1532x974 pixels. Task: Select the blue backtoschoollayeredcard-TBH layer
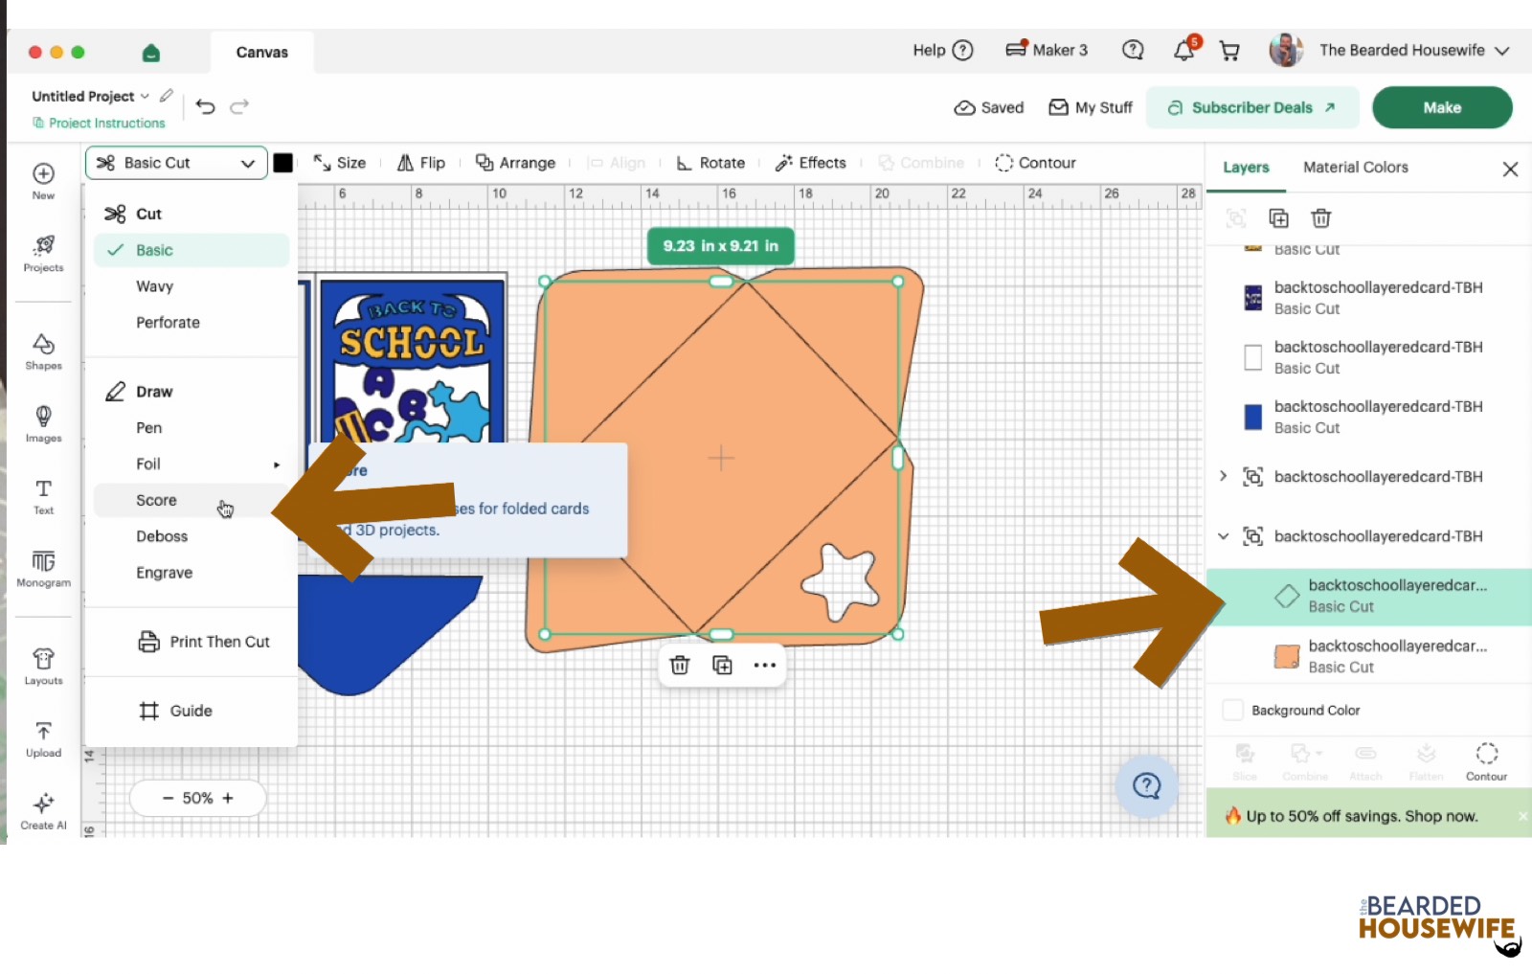(1369, 417)
